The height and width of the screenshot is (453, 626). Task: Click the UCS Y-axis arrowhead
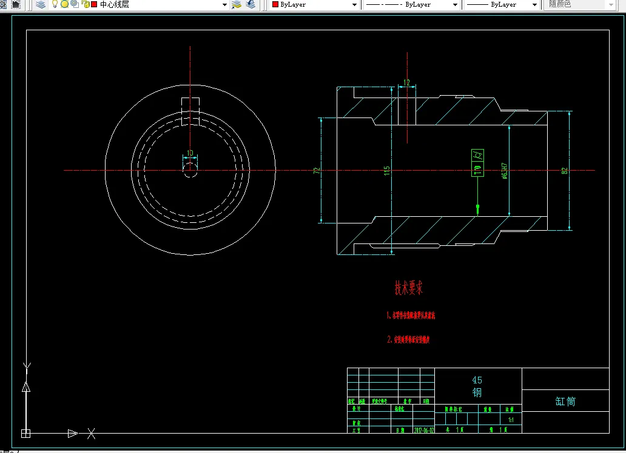26,386
